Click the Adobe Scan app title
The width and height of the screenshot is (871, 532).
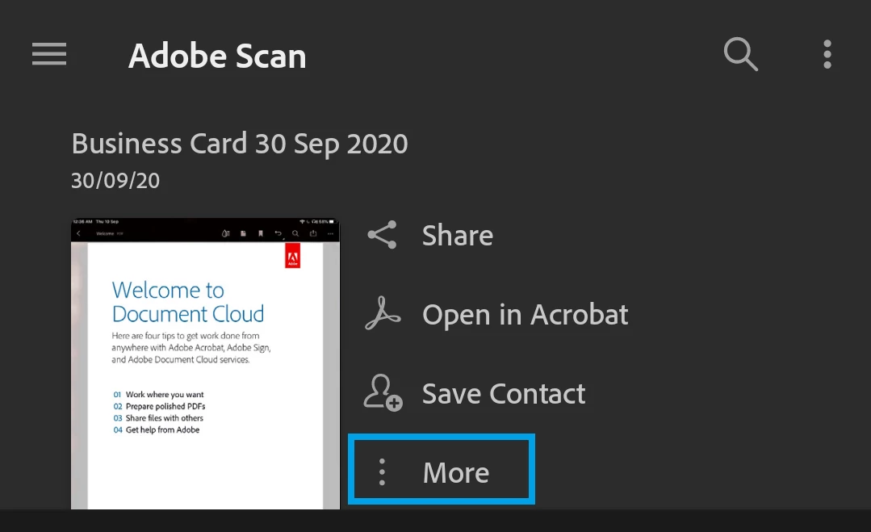pos(217,56)
